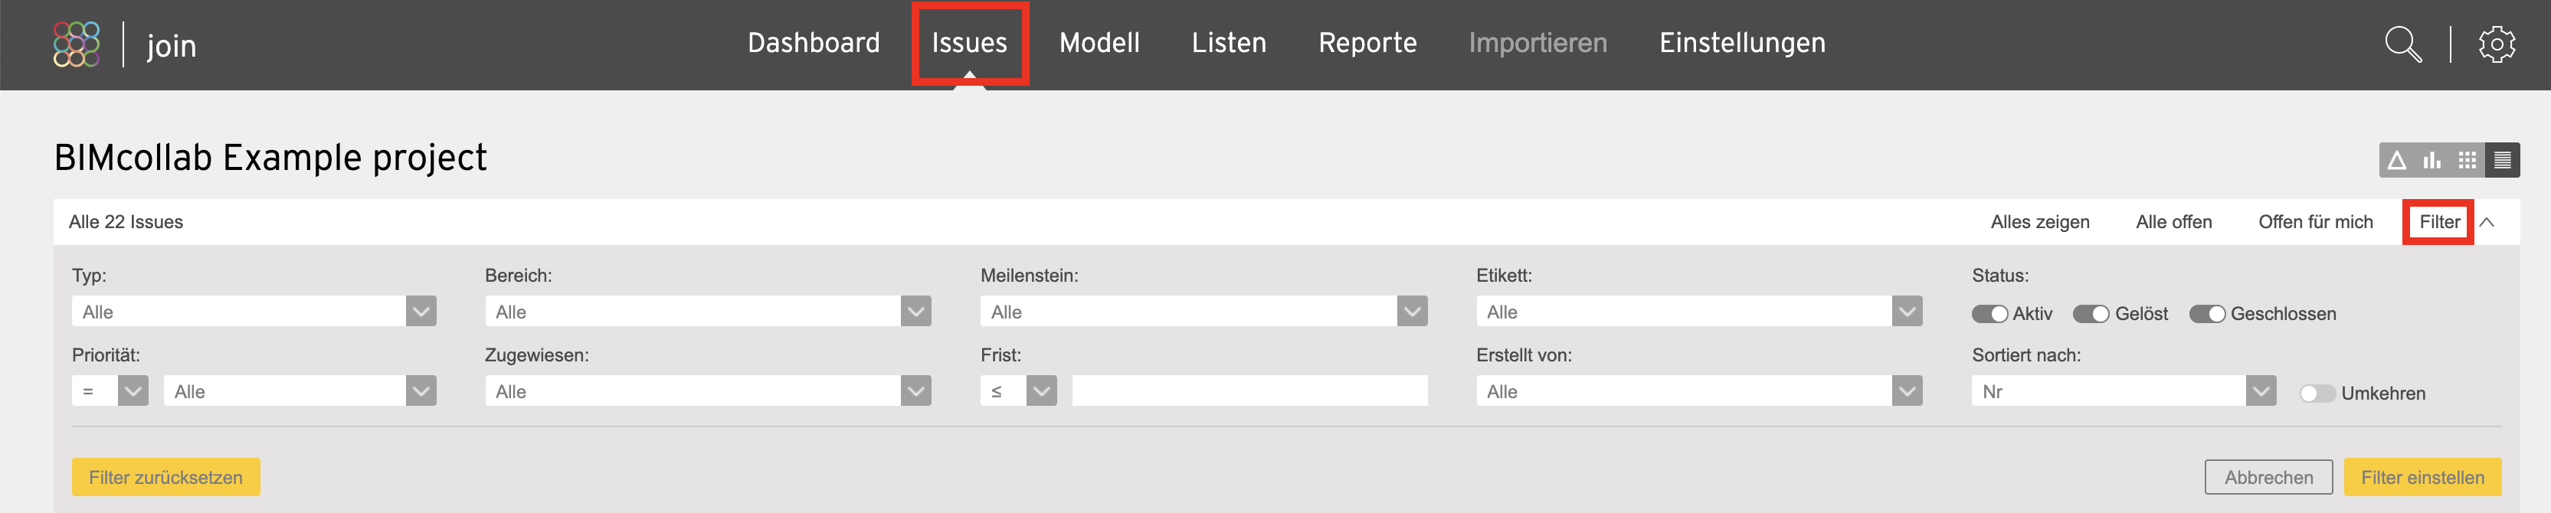Toggle the Aktiv status switch

click(1989, 314)
